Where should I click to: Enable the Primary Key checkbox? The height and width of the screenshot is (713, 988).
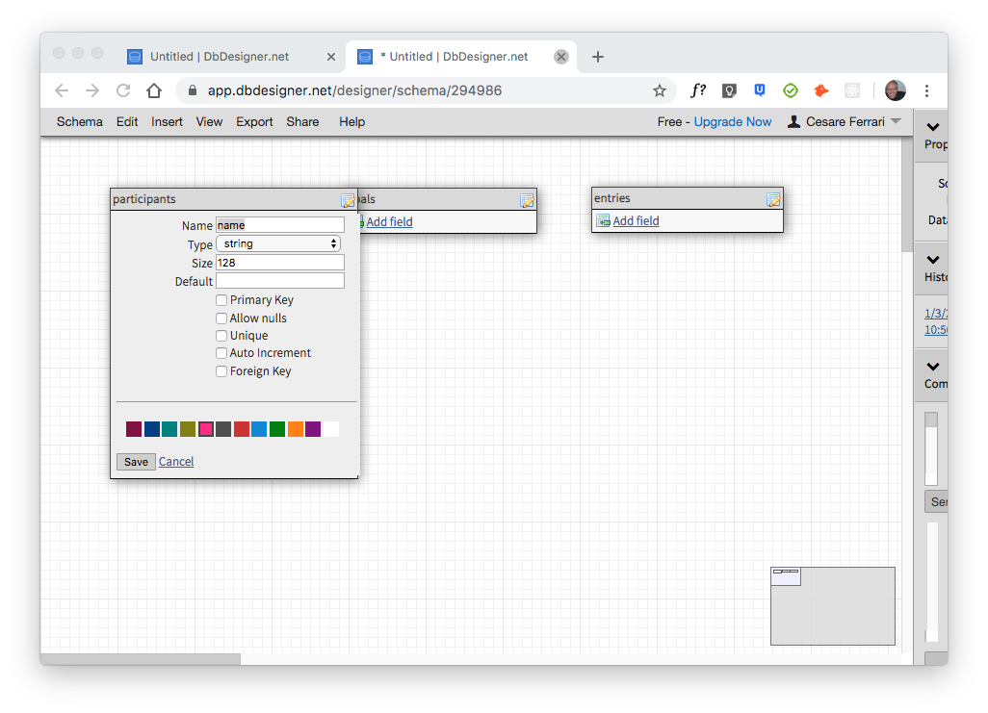pyautogui.click(x=221, y=300)
